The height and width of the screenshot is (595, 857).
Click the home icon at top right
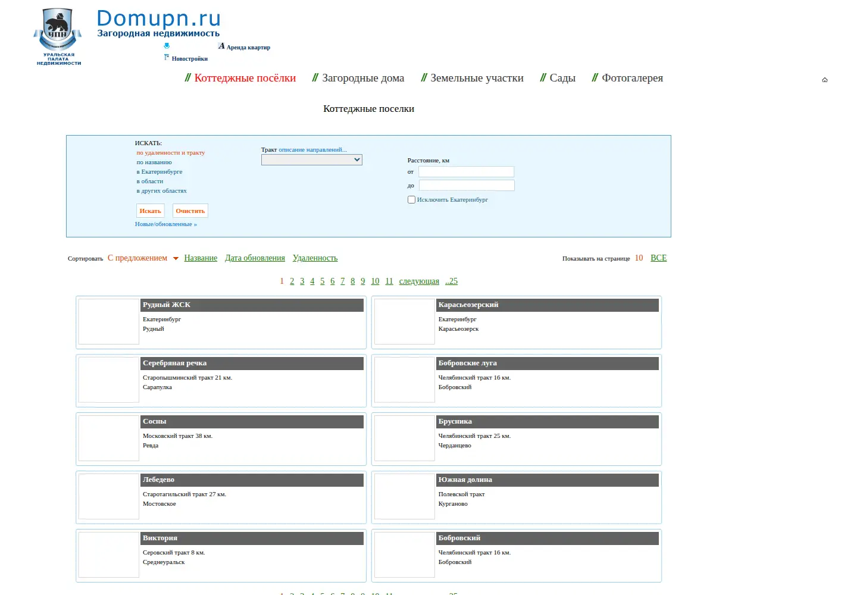[825, 80]
